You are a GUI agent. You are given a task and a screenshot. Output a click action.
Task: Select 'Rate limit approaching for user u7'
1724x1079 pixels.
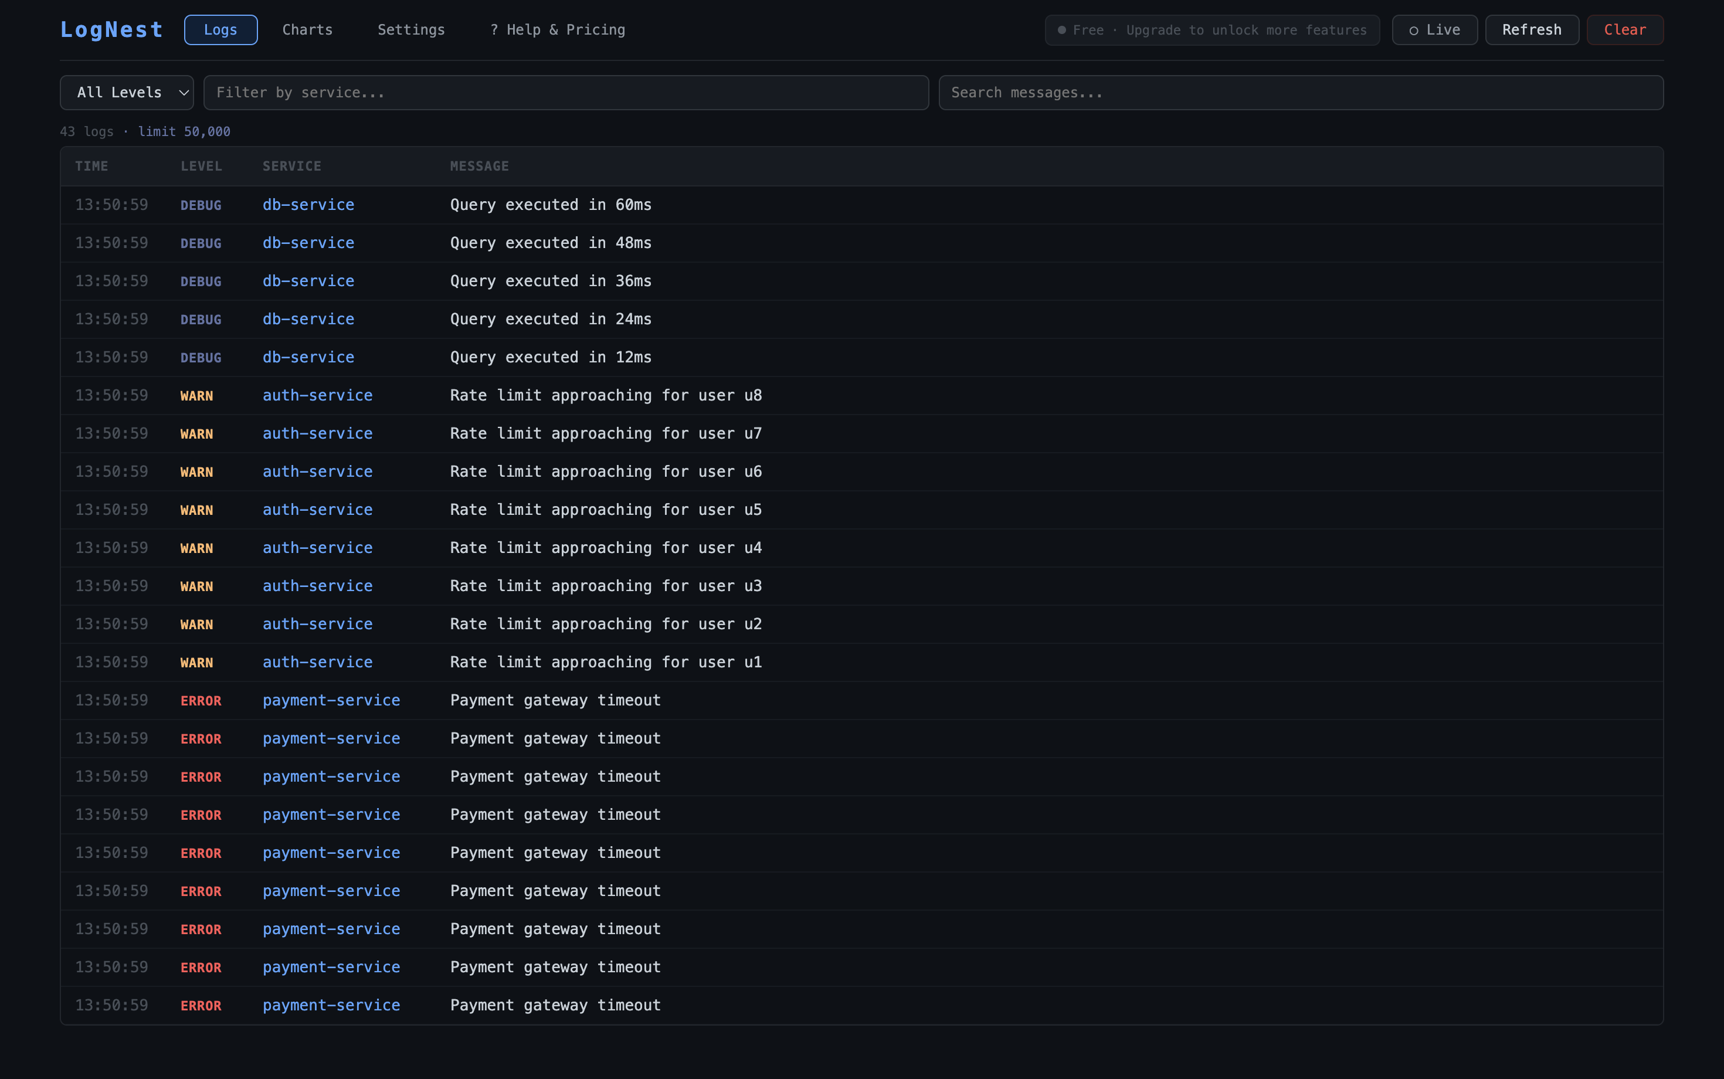click(606, 434)
